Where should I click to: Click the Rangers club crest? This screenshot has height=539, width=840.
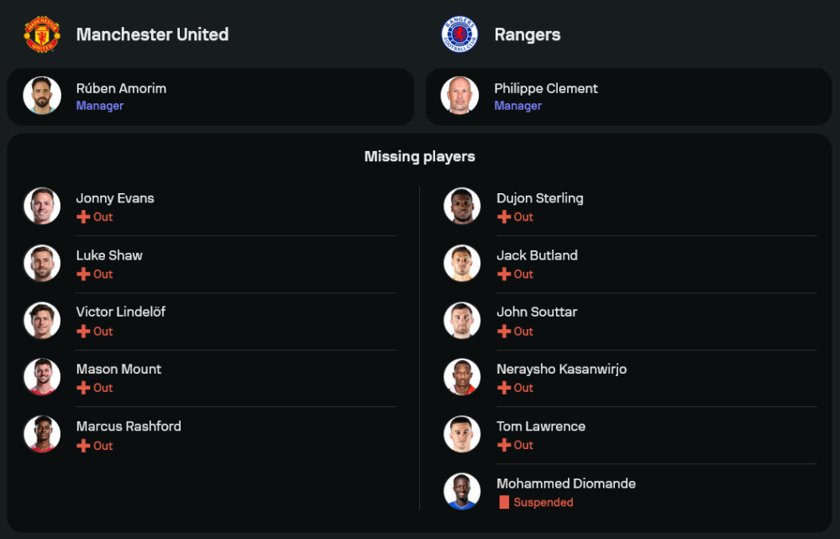click(459, 34)
